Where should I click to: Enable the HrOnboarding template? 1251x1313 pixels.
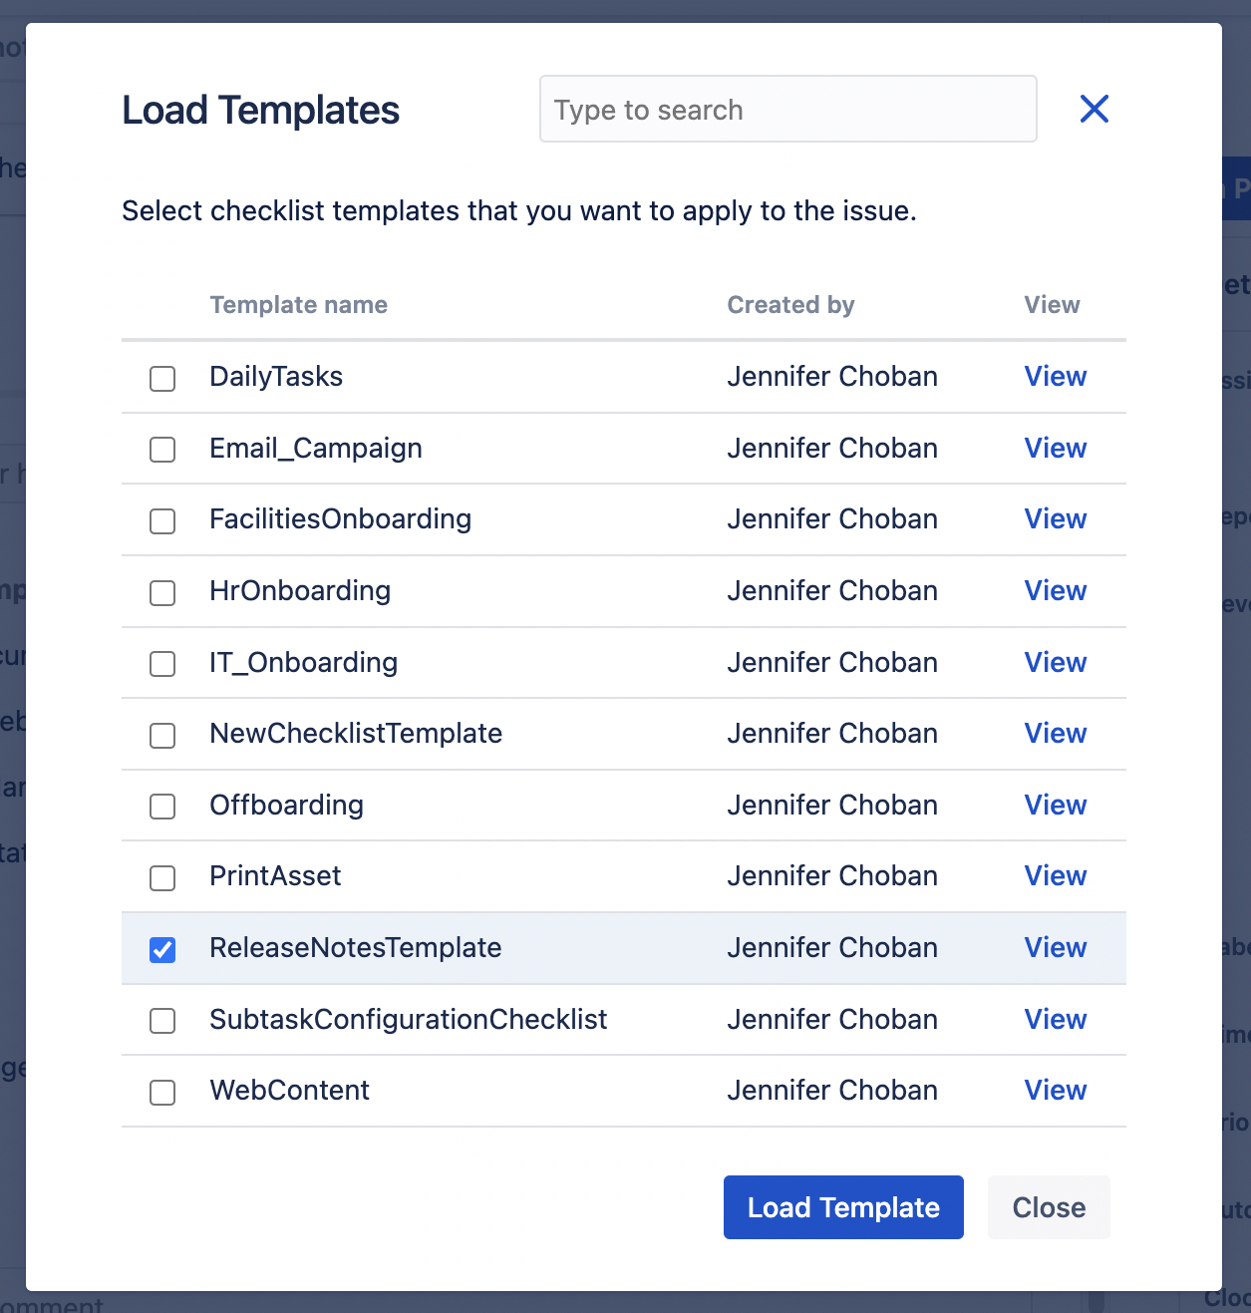[161, 592]
